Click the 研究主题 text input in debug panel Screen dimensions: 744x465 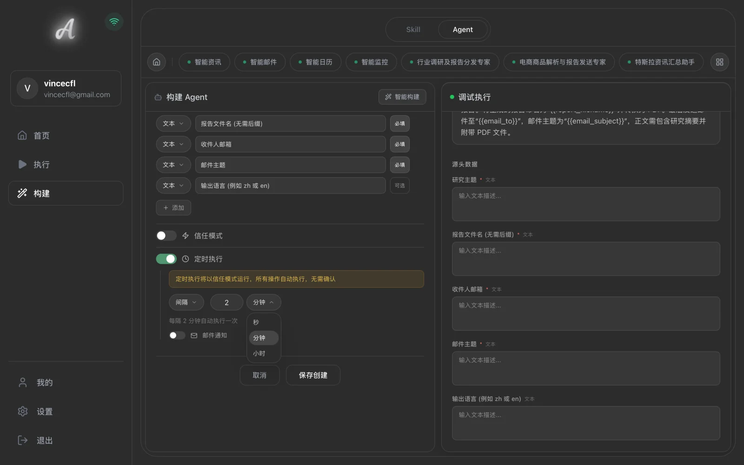pyautogui.click(x=586, y=204)
